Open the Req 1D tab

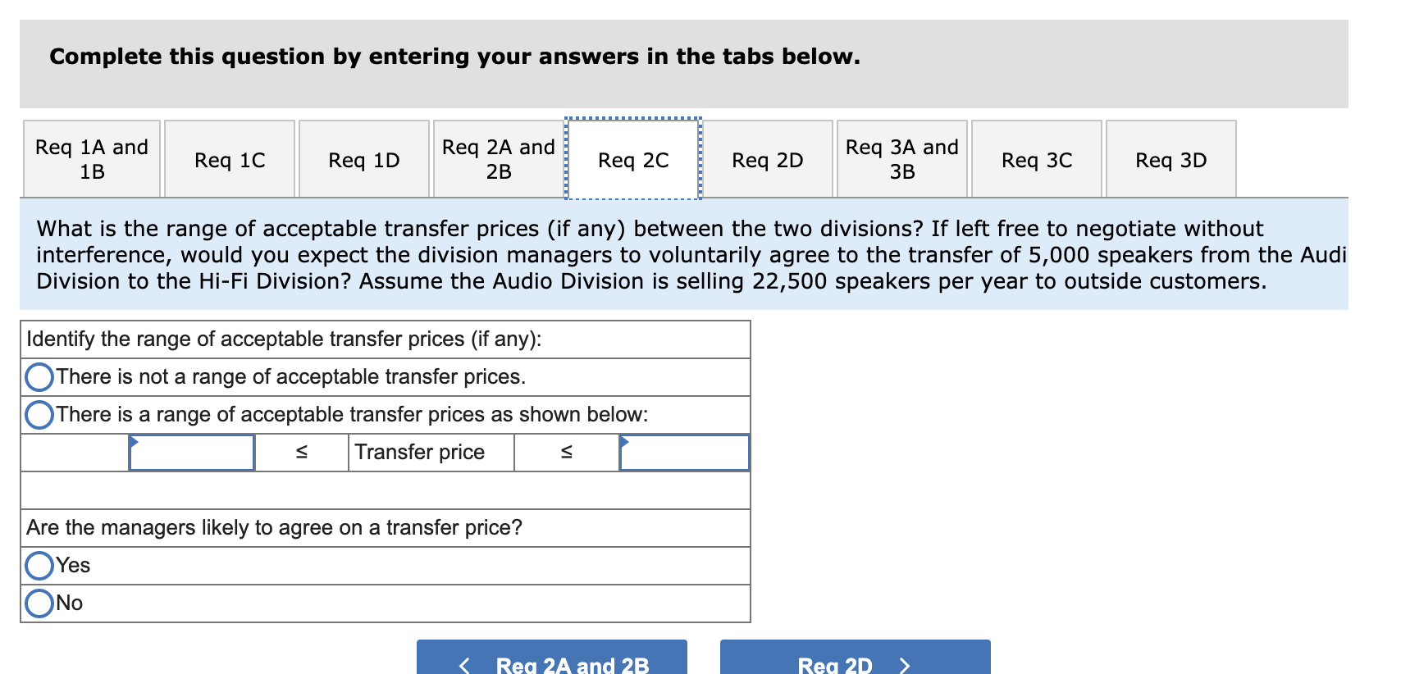pyautogui.click(x=364, y=158)
